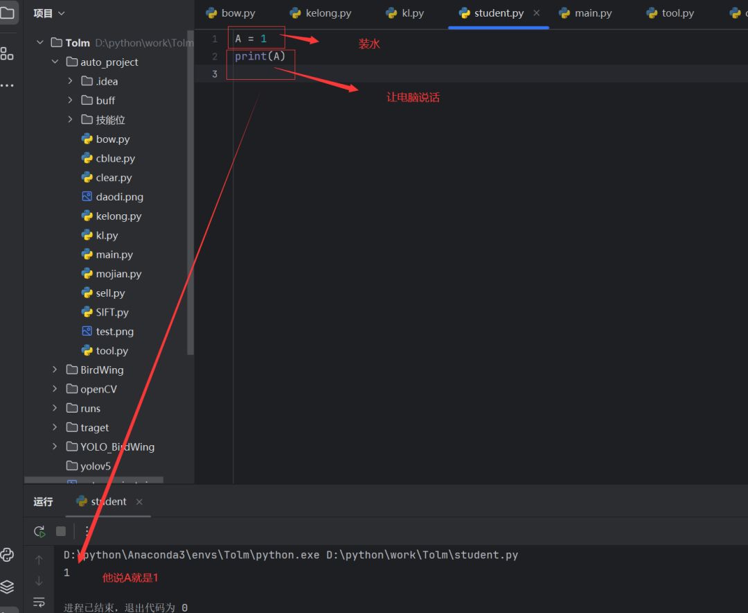Click the python.exe command output line
The width and height of the screenshot is (748, 613).
290,555
